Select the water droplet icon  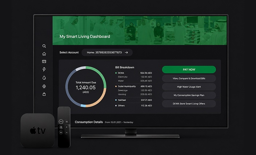tap(44, 78)
